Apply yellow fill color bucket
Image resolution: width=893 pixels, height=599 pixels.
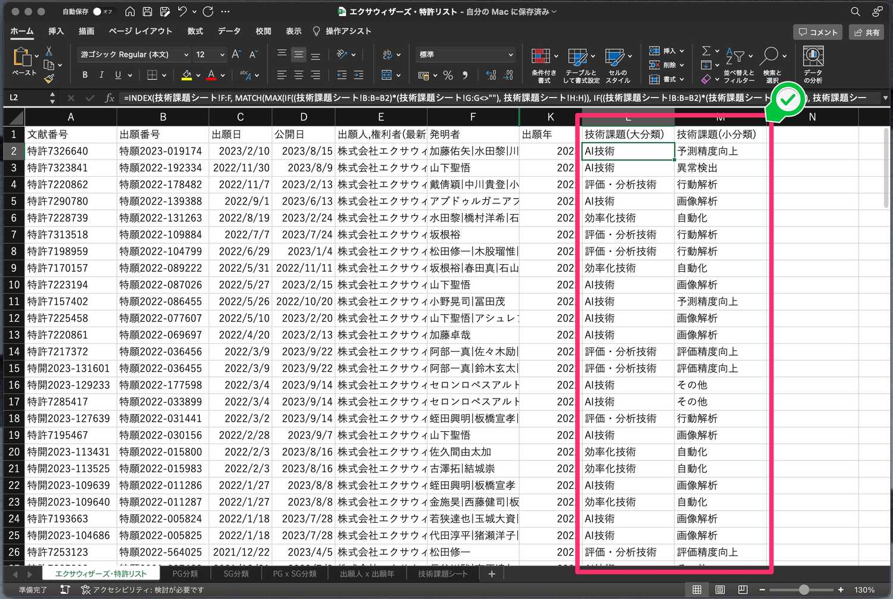tap(187, 75)
